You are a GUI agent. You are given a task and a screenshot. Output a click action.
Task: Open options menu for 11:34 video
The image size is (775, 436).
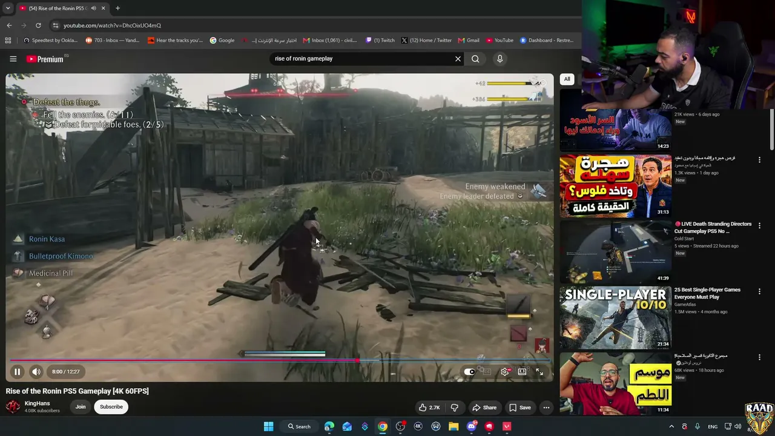click(759, 357)
